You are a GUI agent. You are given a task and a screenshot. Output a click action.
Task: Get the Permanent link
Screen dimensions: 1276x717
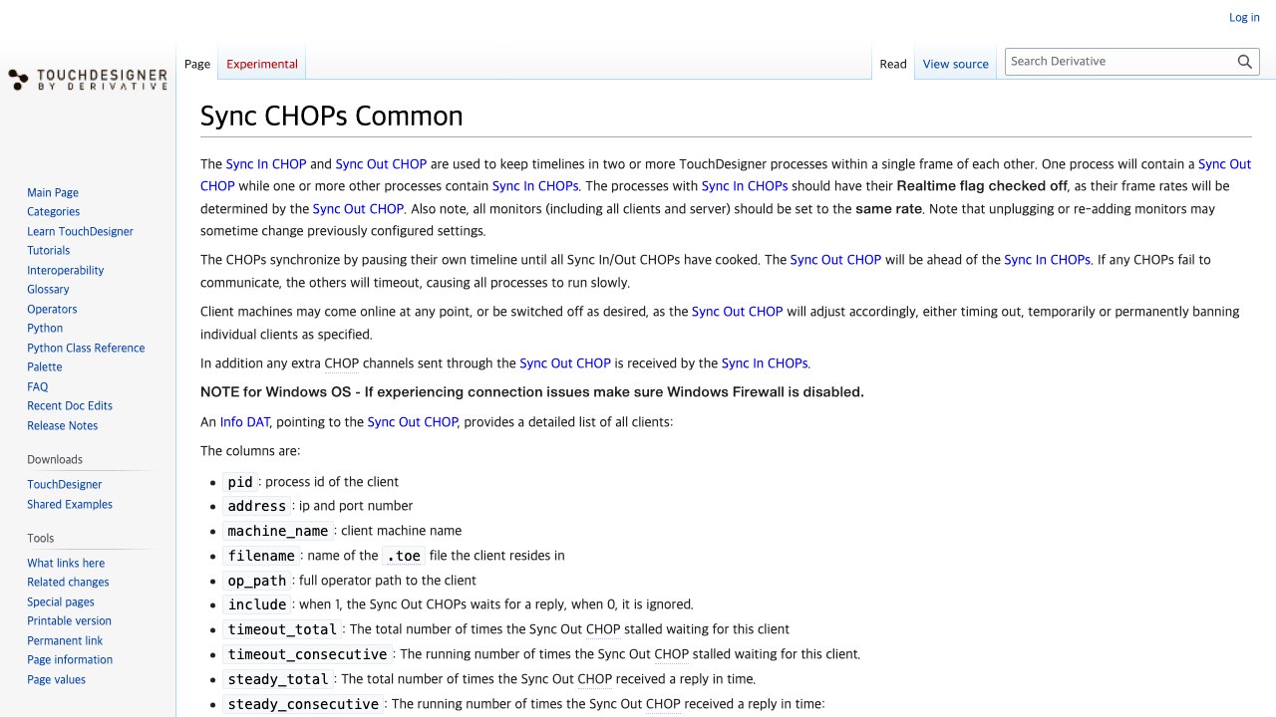[65, 640]
